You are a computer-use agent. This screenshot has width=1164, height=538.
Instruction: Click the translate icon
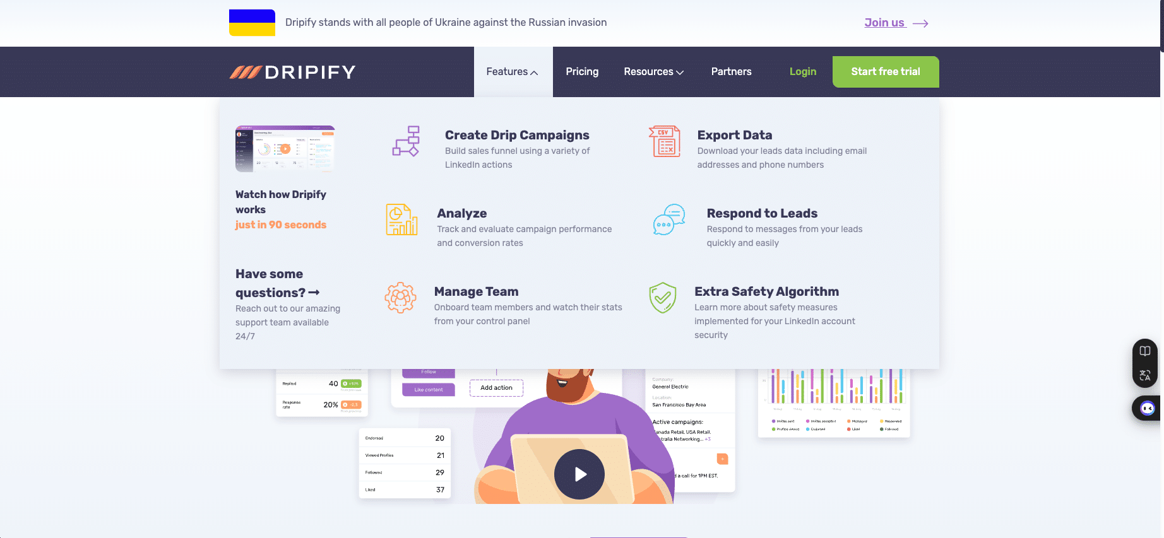[x=1145, y=376]
